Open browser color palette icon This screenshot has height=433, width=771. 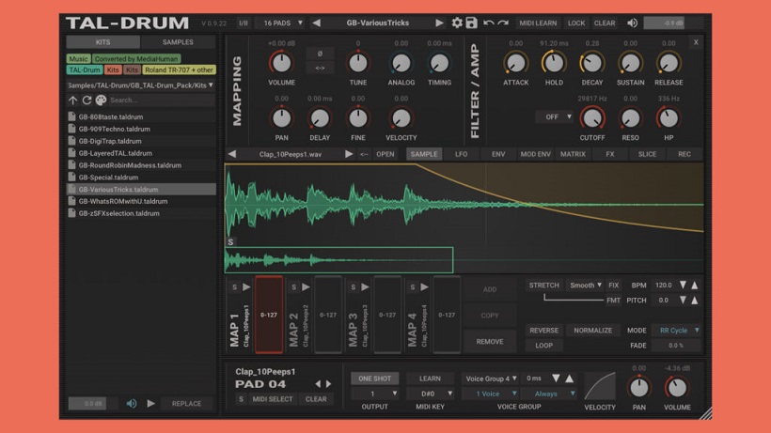pyautogui.click(x=101, y=101)
